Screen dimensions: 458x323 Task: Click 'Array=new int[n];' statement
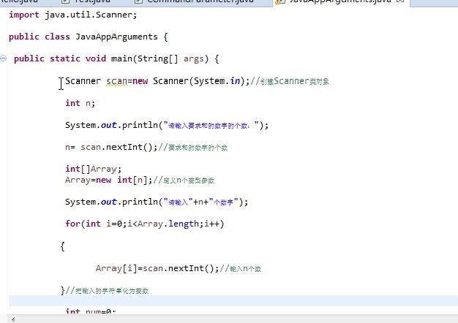(109, 180)
